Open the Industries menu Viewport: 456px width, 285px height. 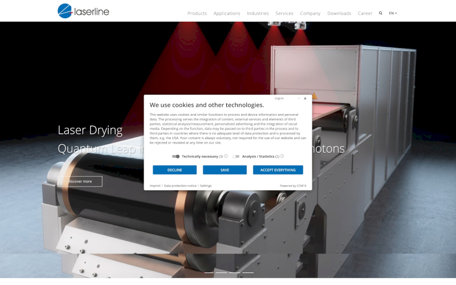pyautogui.click(x=258, y=13)
